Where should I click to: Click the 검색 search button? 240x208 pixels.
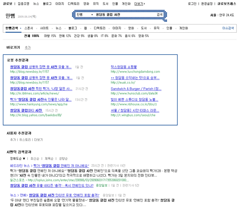point(159,14)
